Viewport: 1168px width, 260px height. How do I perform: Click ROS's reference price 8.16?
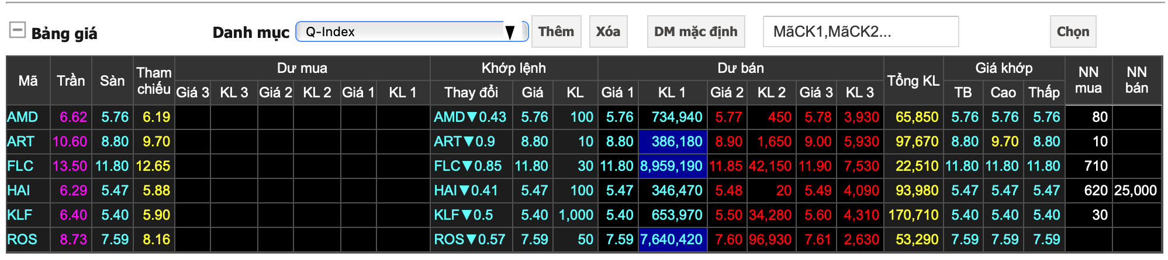(x=157, y=240)
